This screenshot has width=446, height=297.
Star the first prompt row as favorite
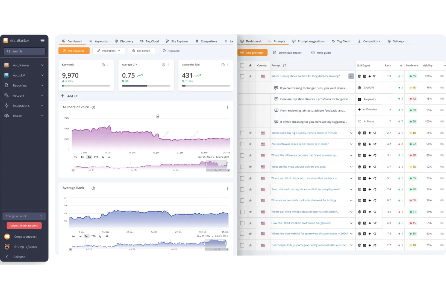coord(250,76)
